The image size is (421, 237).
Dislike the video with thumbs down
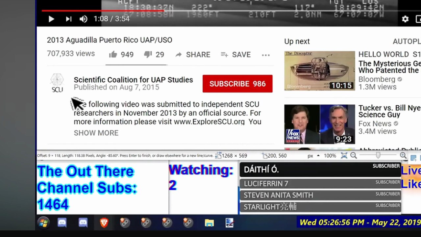(154, 55)
